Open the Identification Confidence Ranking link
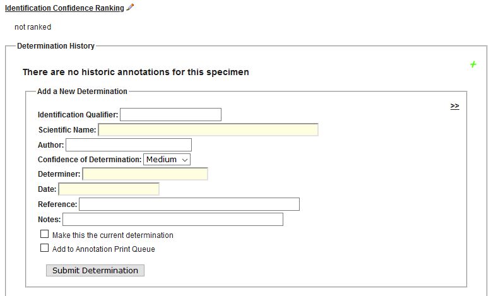The width and height of the screenshot is (489, 296). point(64,8)
